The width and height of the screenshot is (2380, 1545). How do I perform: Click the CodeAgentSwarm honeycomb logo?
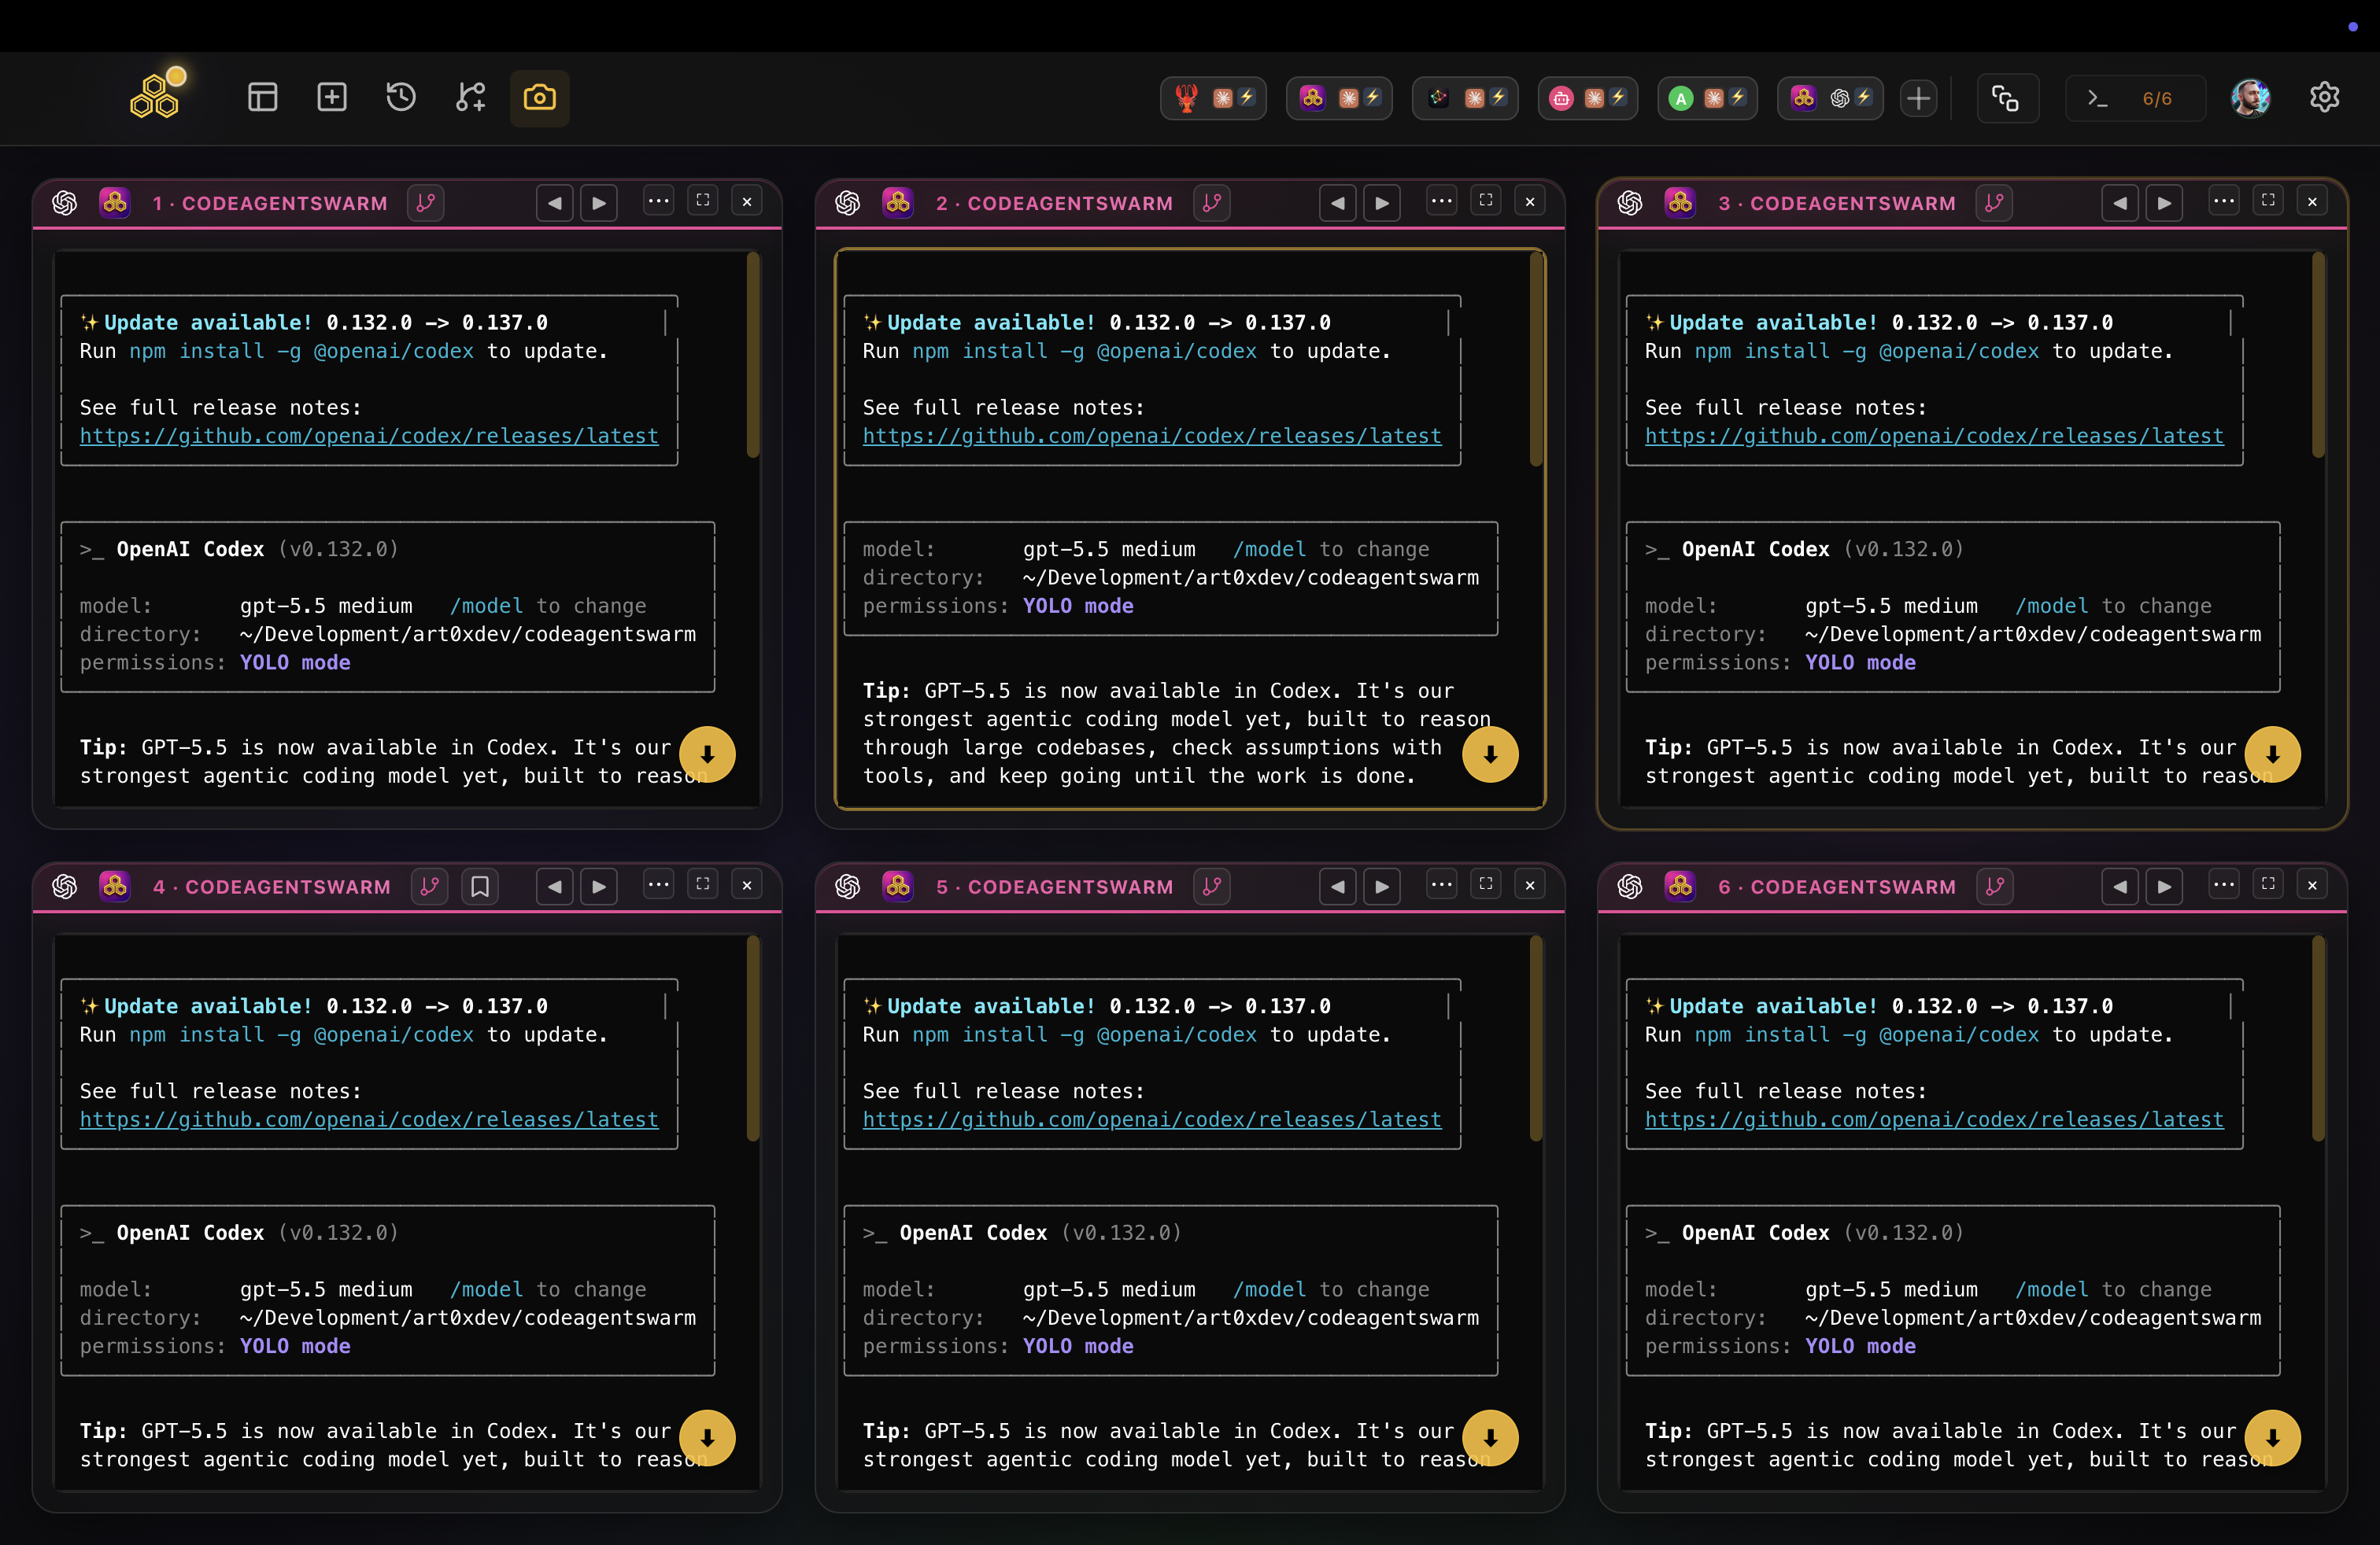(x=155, y=97)
